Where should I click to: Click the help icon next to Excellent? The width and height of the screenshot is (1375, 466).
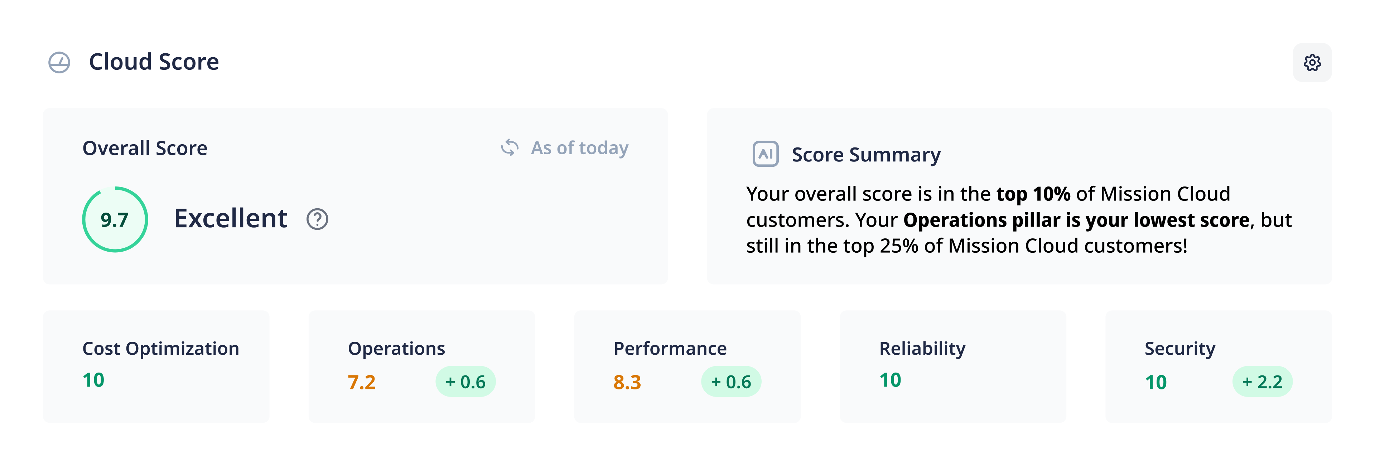coord(317,219)
